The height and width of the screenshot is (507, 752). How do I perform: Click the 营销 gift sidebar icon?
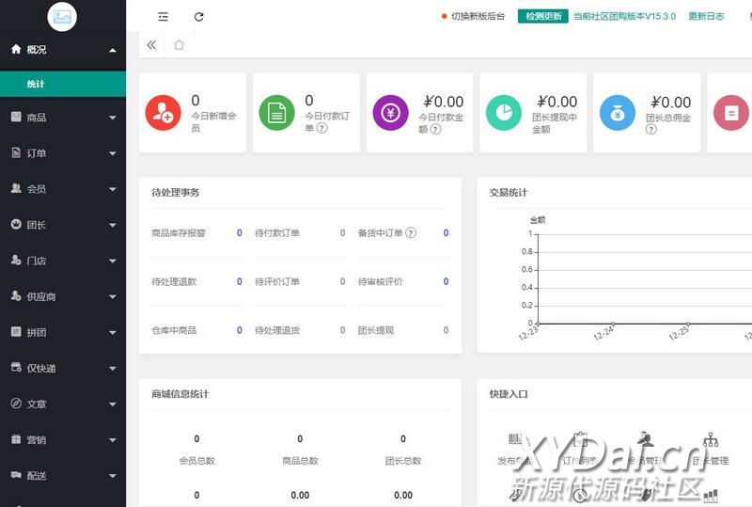pyautogui.click(x=16, y=439)
